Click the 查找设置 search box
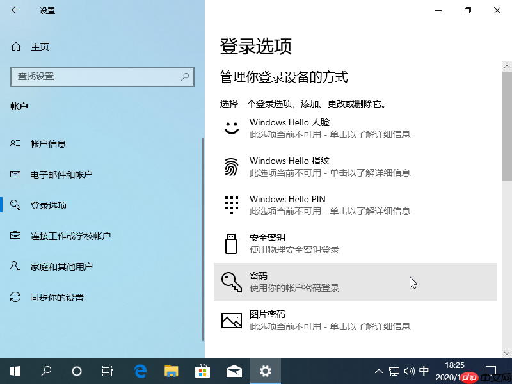512x384 pixels. 102,77
